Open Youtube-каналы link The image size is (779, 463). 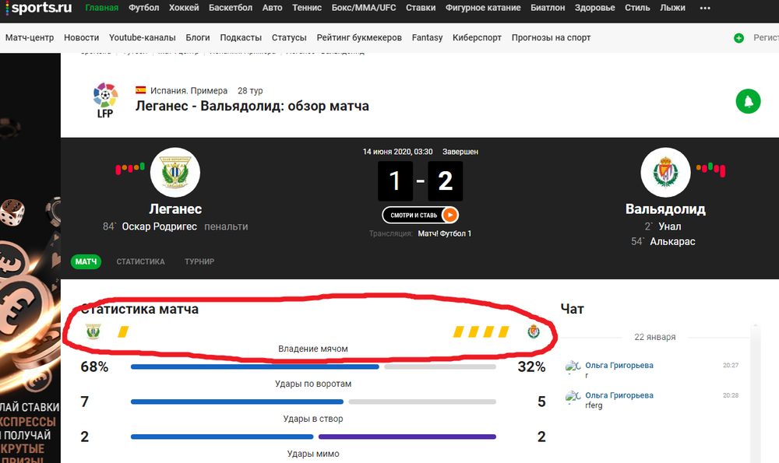(142, 37)
